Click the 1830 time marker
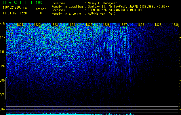Image resolution: width=181 pixels, height=115 pixels. (175, 25)
